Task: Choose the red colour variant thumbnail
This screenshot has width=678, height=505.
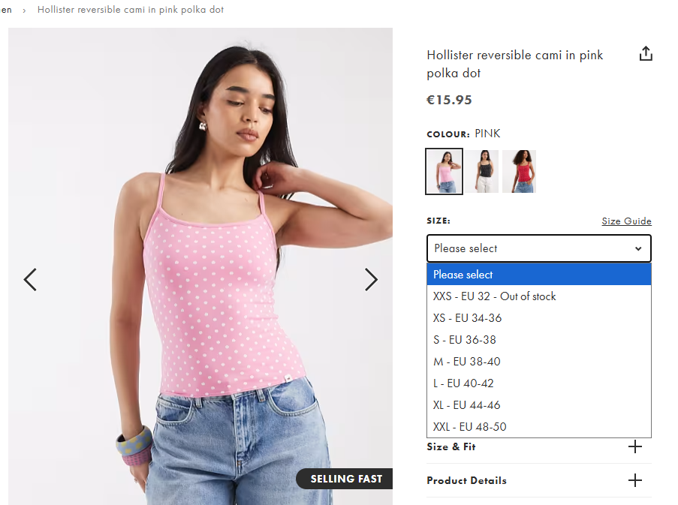Action: [520, 171]
